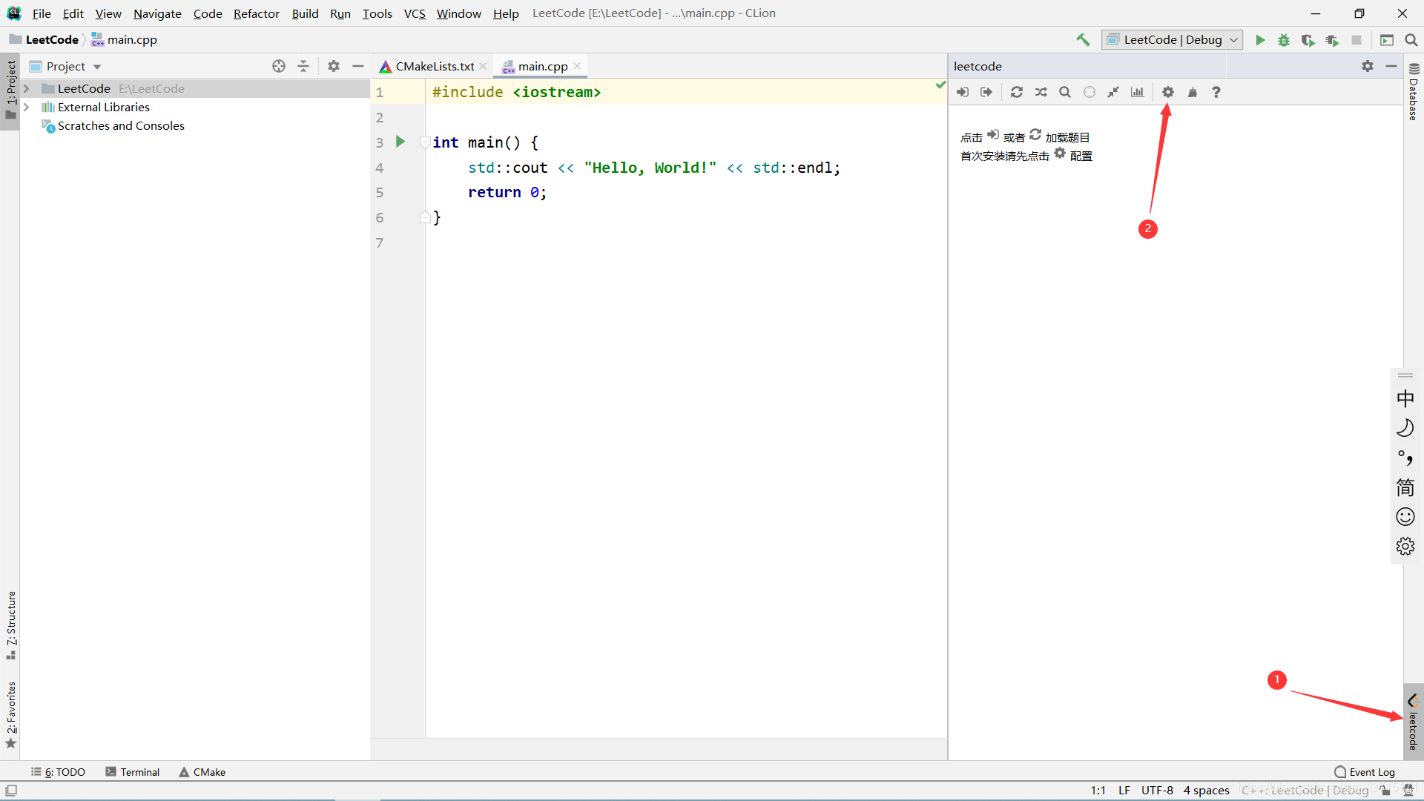The width and height of the screenshot is (1424, 801).
Task: Expand the LeetCode project folder node
Action: tap(27, 88)
